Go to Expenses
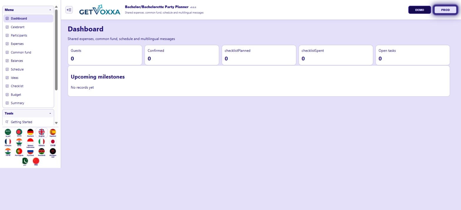 click(28, 44)
